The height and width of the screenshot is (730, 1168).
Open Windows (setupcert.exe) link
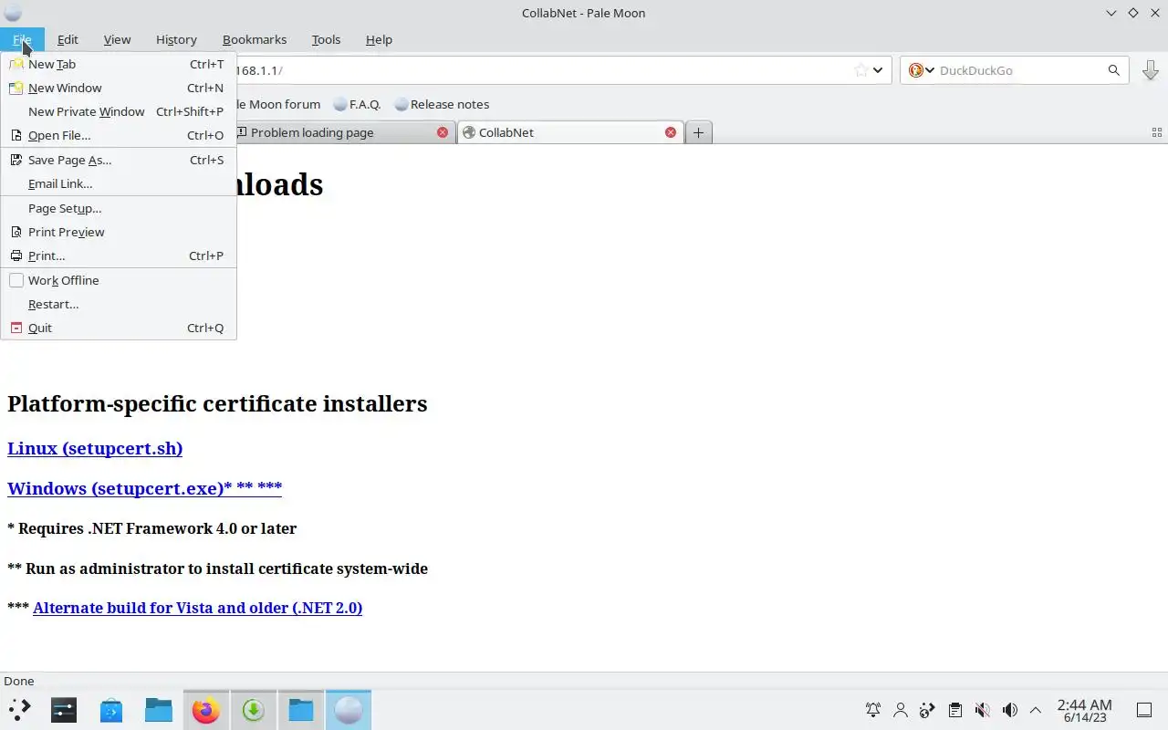tap(144, 488)
